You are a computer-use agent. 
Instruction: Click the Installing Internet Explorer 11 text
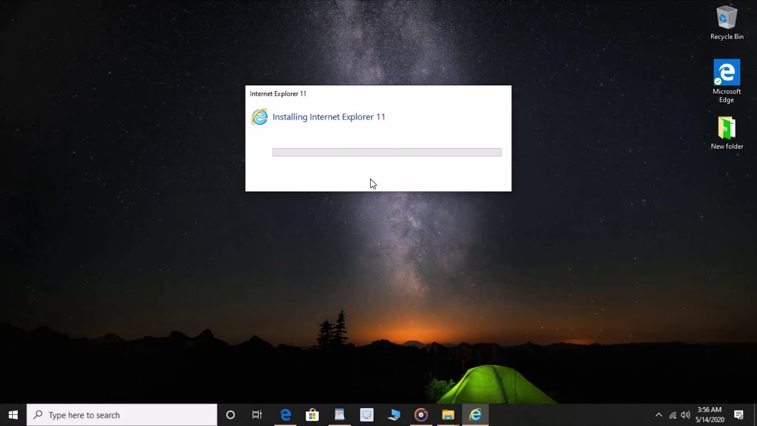[329, 117]
